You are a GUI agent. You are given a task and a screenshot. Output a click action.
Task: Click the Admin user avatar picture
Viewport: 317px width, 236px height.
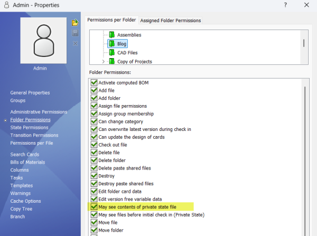[x=43, y=41]
